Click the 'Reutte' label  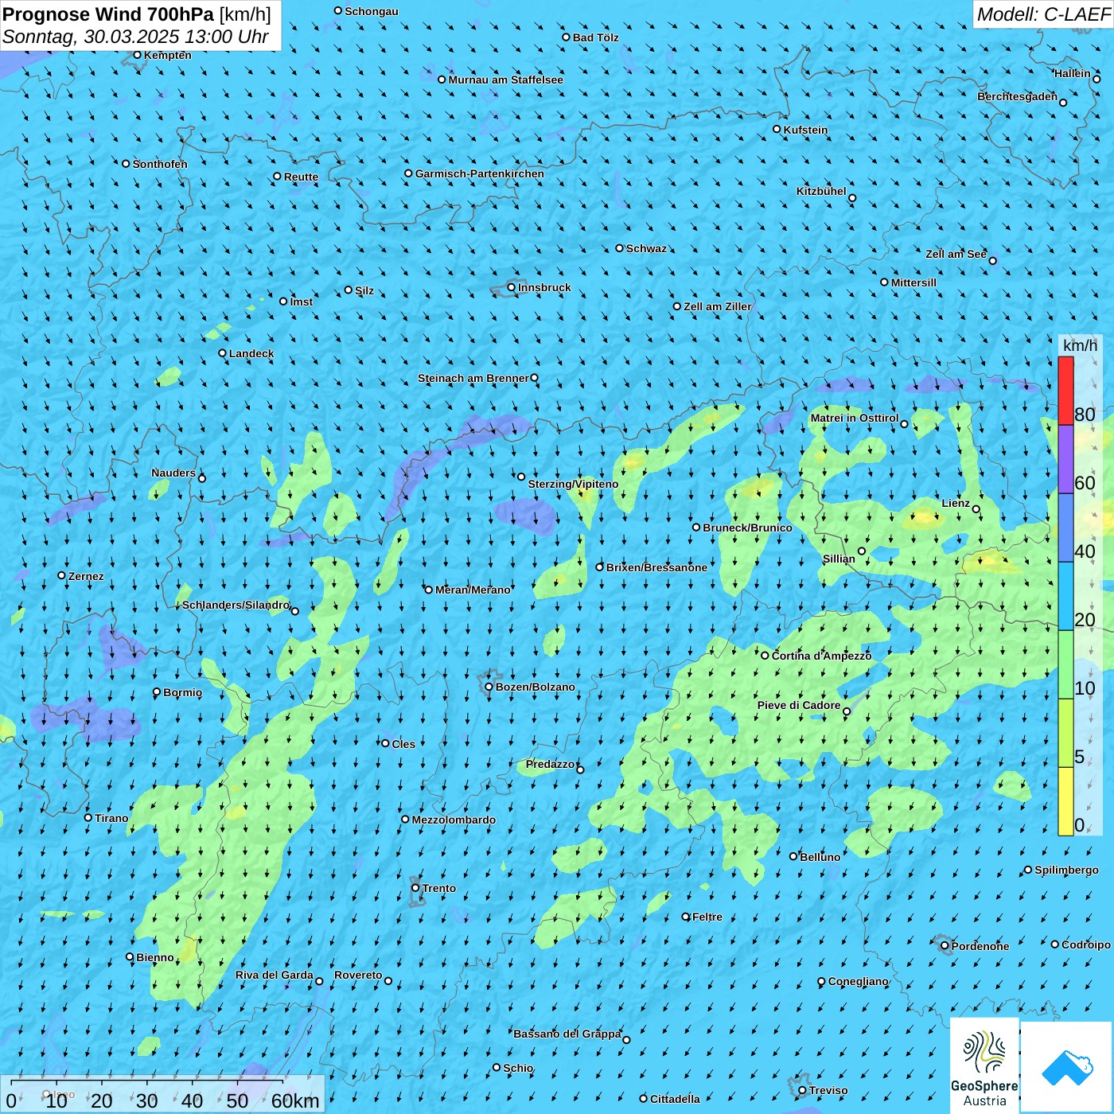[301, 177]
